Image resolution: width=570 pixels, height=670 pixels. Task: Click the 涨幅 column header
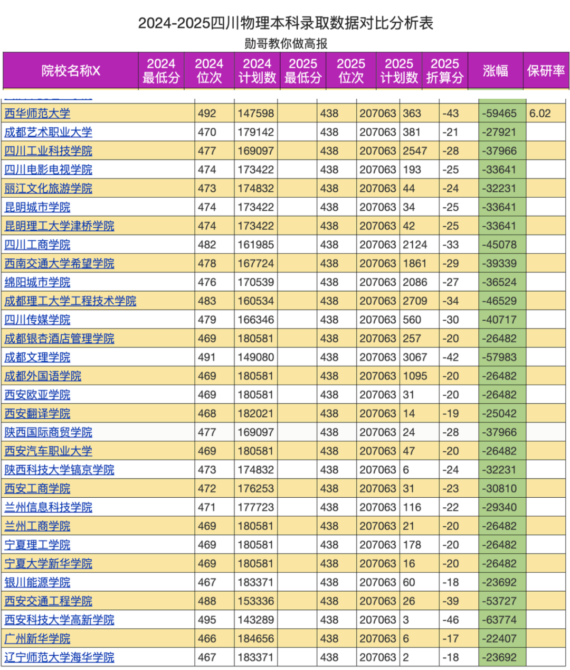pos(495,71)
